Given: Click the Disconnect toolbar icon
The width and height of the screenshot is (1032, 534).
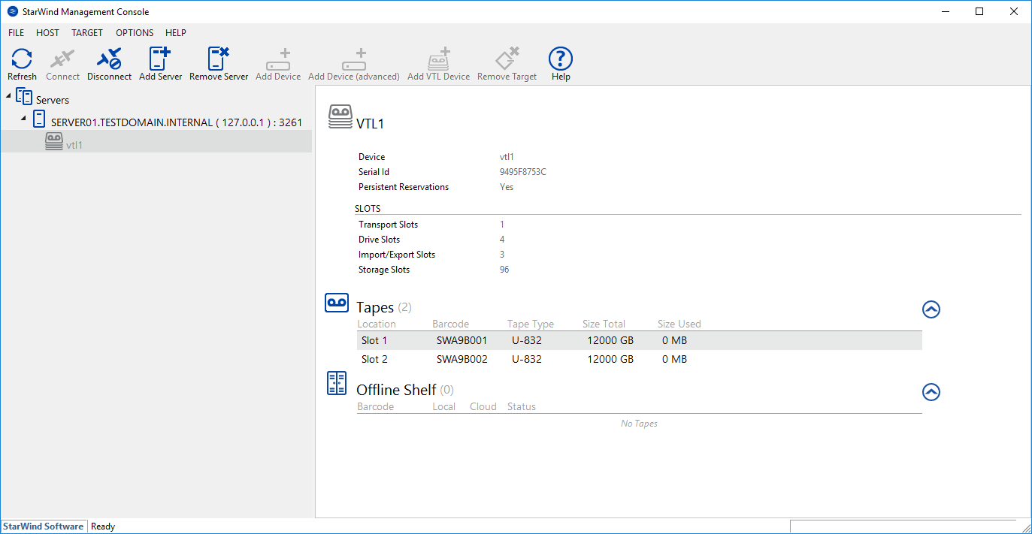Looking at the screenshot, I should pyautogui.click(x=109, y=59).
